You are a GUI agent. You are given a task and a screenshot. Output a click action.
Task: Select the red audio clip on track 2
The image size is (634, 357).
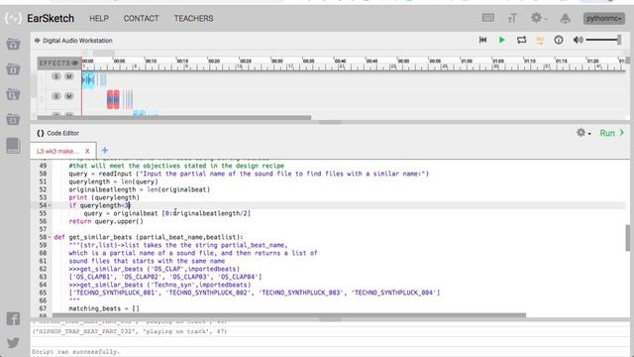coord(113,99)
